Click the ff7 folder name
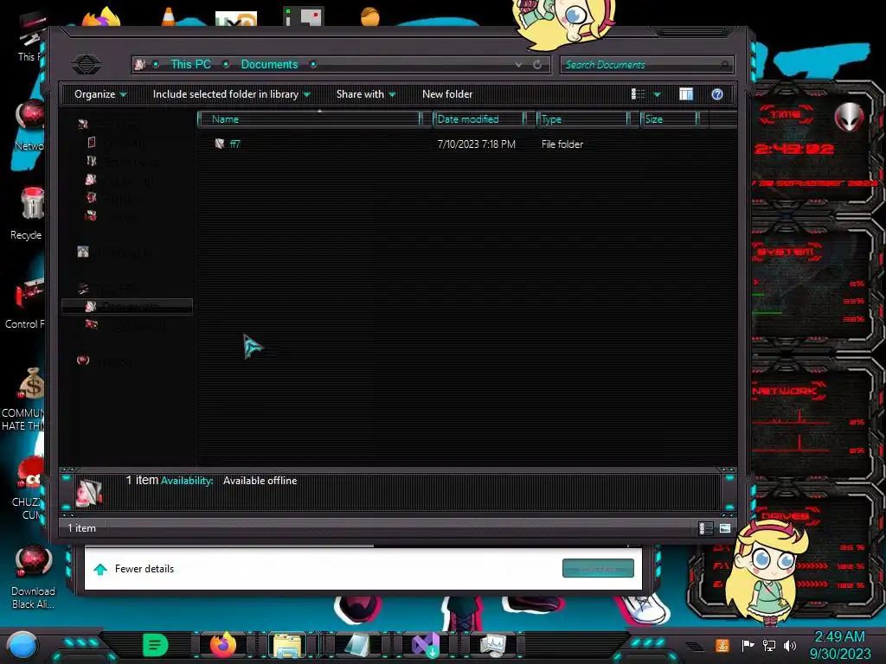 pyautogui.click(x=235, y=144)
